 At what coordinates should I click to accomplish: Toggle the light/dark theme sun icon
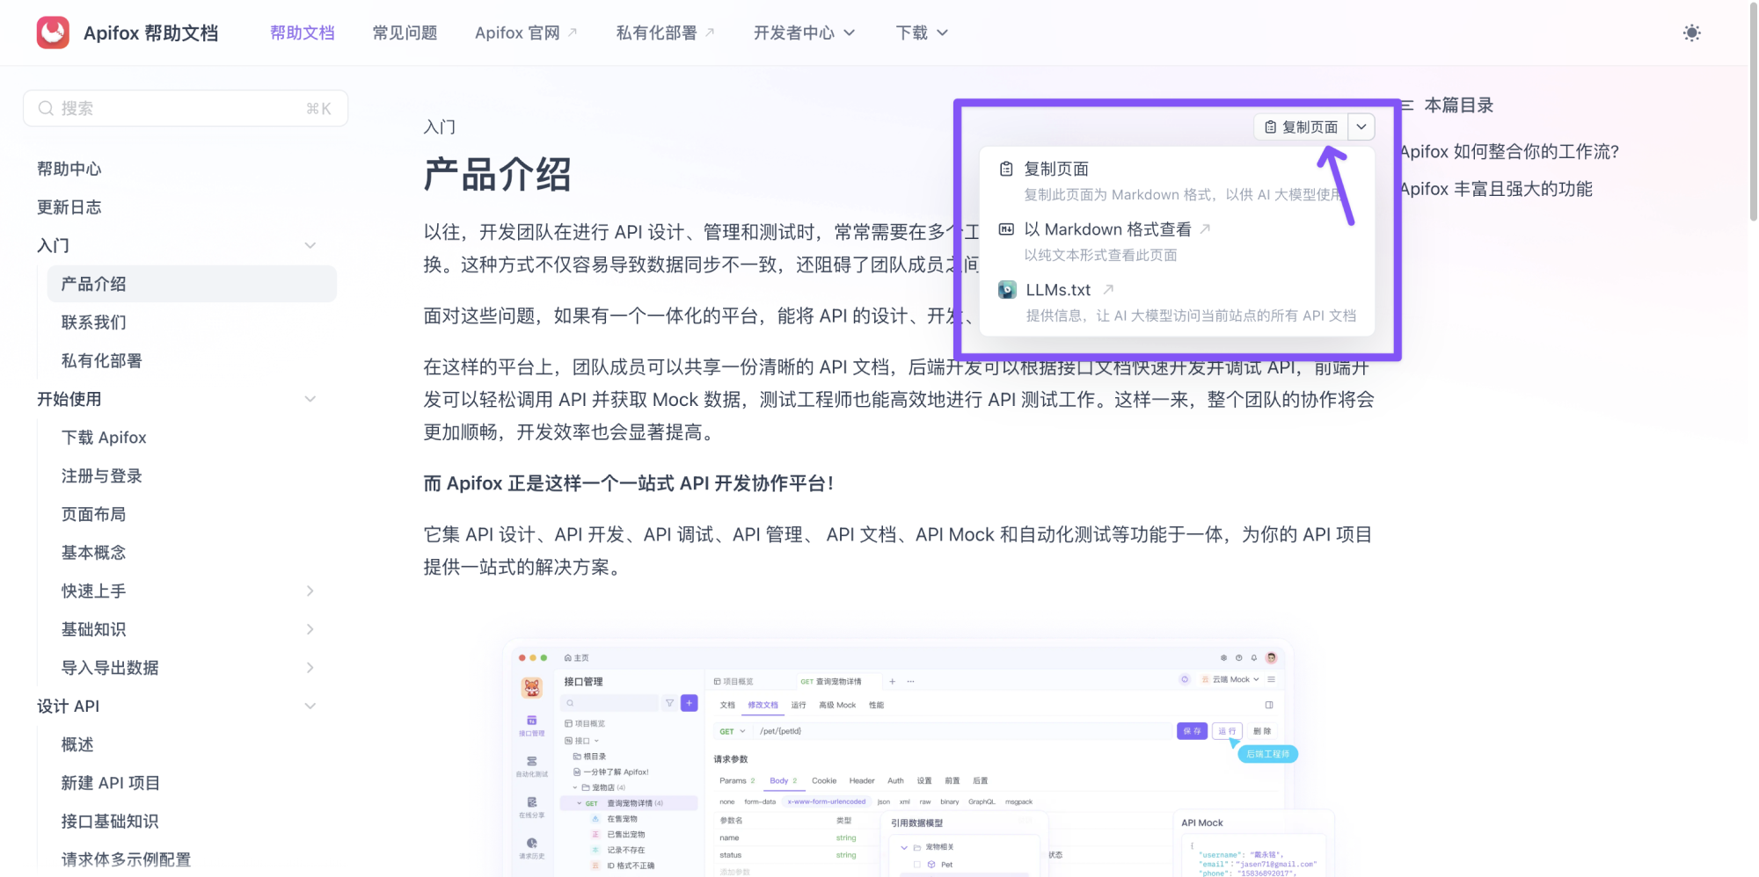coord(1691,33)
